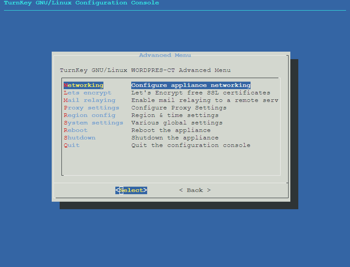350x267 pixels.
Task: Open the Region config menu item
Action: click(89, 115)
